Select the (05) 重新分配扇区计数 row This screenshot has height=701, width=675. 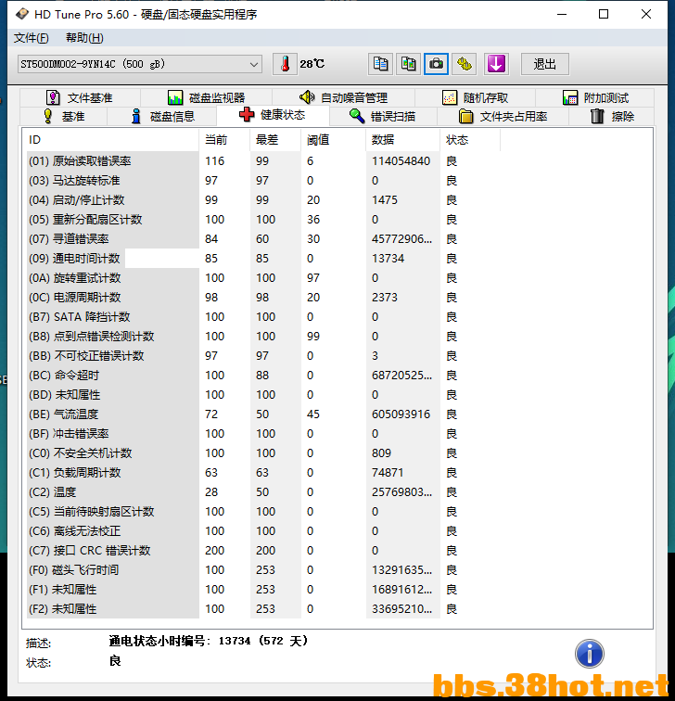coord(263,220)
